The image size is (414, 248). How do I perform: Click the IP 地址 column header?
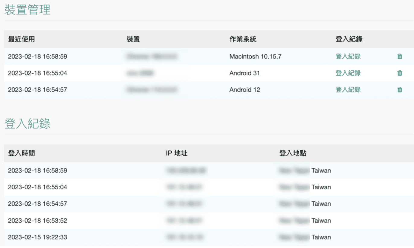pyautogui.click(x=177, y=153)
